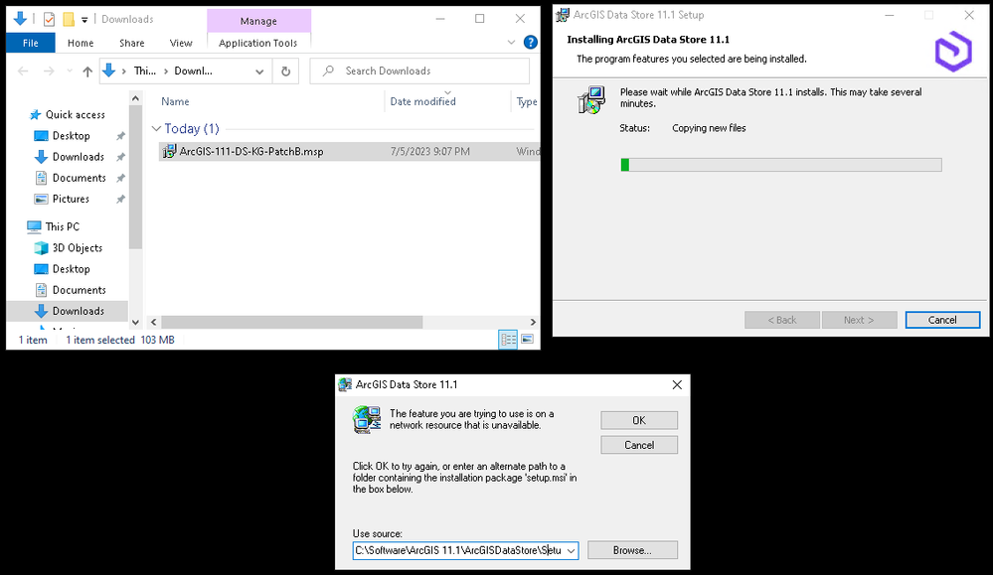The width and height of the screenshot is (993, 575).
Task: Open the recent locations dropdown arrow
Action: 70,71
